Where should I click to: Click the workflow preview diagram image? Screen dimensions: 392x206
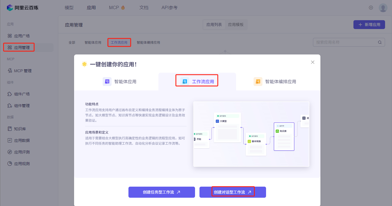click(251, 134)
